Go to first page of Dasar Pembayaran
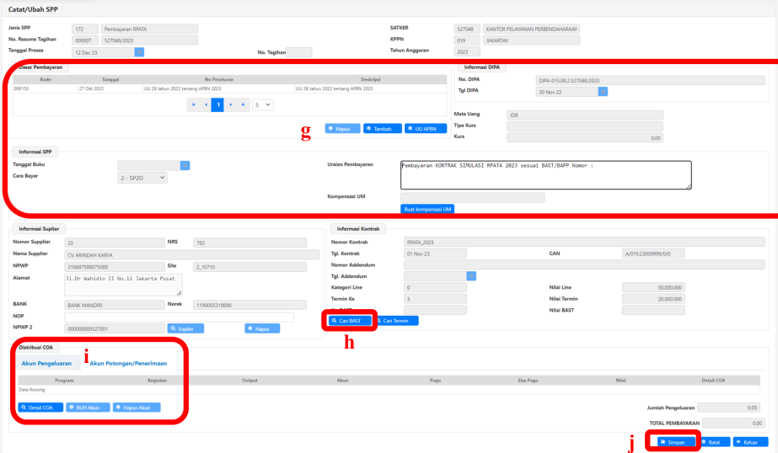The width and height of the screenshot is (778, 453). coord(193,104)
